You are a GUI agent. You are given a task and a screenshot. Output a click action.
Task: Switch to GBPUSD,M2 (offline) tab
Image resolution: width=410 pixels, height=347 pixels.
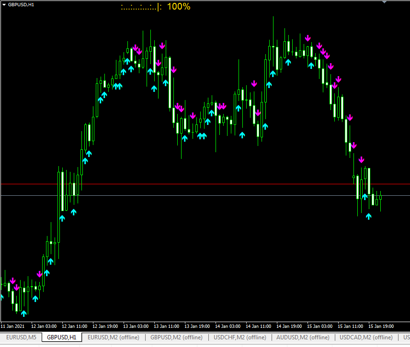click(x=176, y=337)
